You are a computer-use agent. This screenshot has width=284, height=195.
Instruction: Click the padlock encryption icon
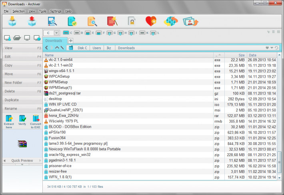(x=132, y=21)
